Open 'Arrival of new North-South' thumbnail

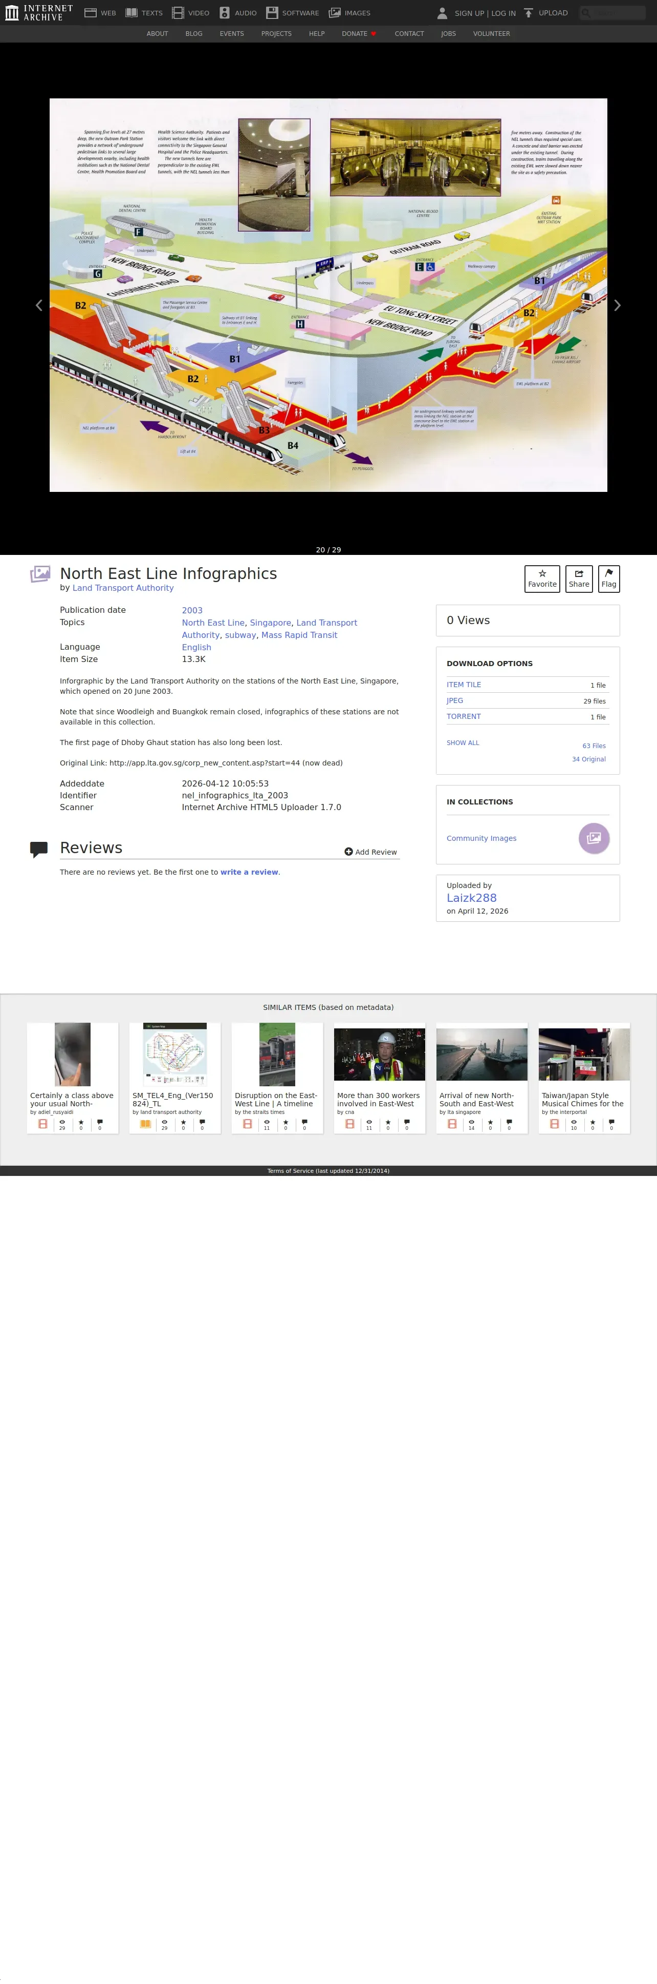pos(483,1055)
